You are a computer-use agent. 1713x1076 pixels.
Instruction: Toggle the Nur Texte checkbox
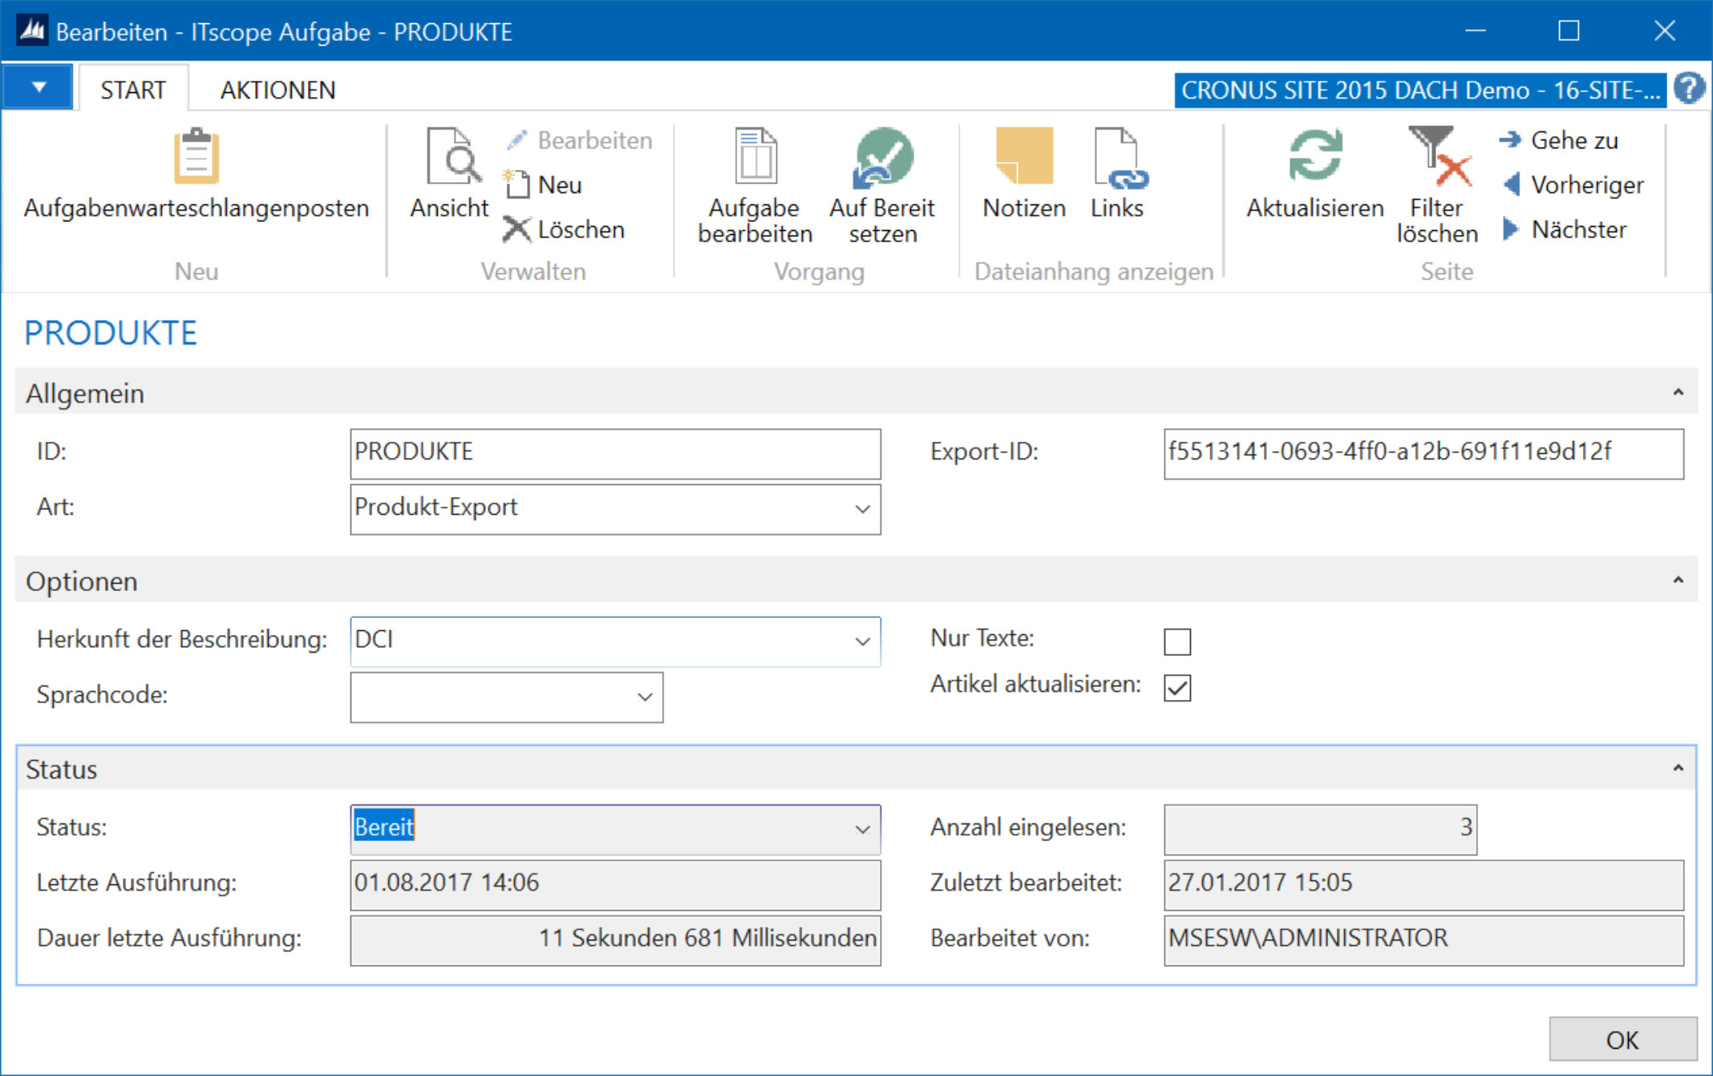pos(1177,641)
